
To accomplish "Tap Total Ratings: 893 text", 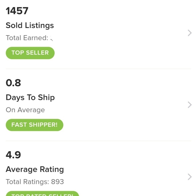I will [x=35, y=182].
